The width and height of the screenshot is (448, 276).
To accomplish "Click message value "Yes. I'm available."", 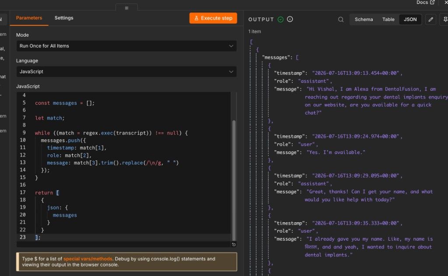I will pos(336,152).
